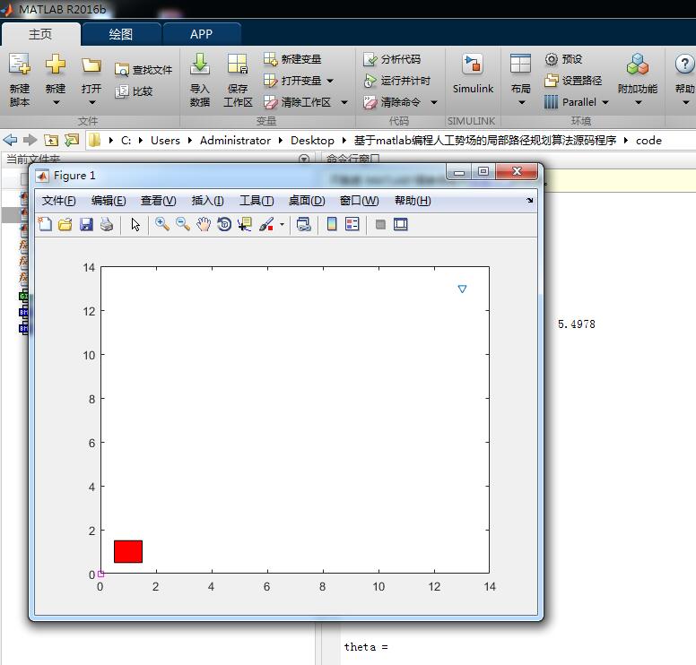This screenshot has width=696, height=665.
Task: Open brush color dropdown arrow
Action: pyautogui.click(x=282, y=224)
